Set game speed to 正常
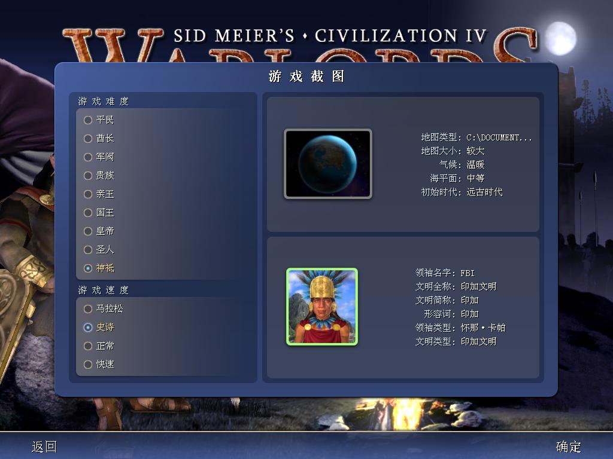The width and height of the screenshot is (613, 459). (x=99, y=346)
